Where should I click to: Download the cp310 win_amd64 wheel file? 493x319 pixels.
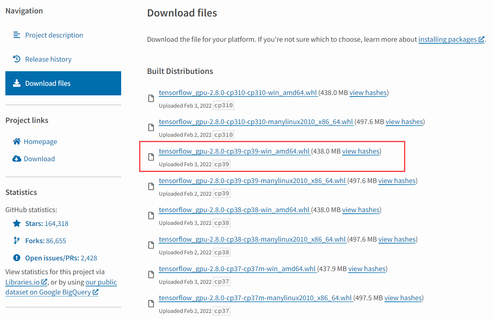pos(238,93)
